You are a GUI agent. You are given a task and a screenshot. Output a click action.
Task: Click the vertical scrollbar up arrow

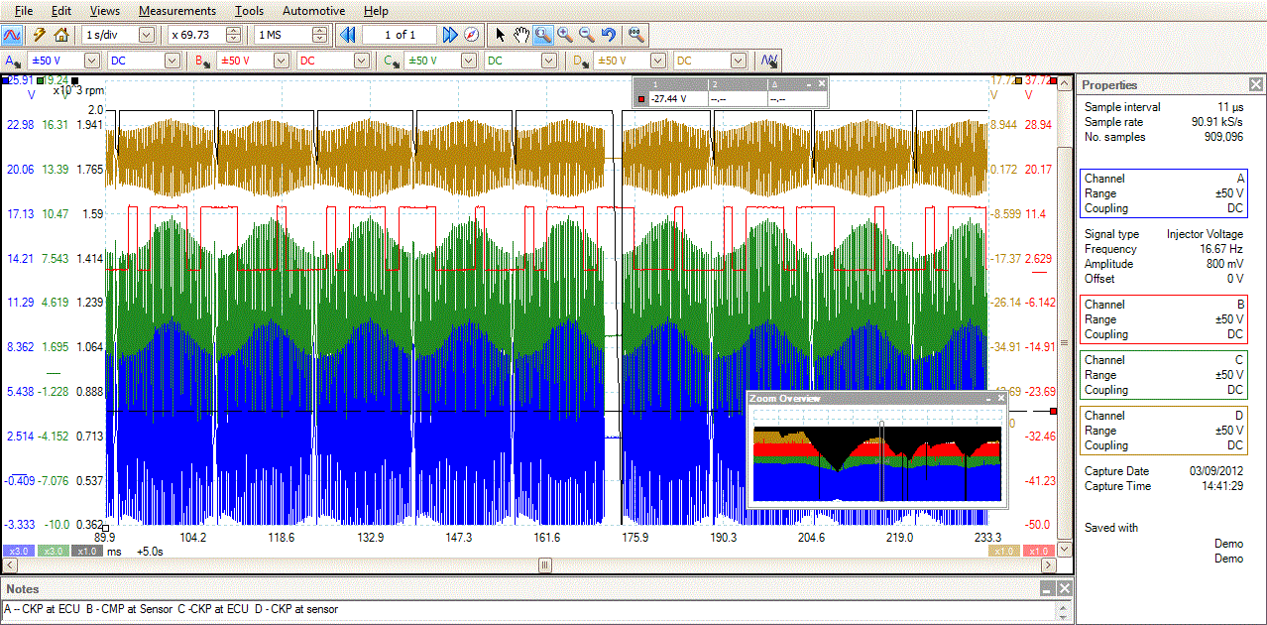(1065, 82)
